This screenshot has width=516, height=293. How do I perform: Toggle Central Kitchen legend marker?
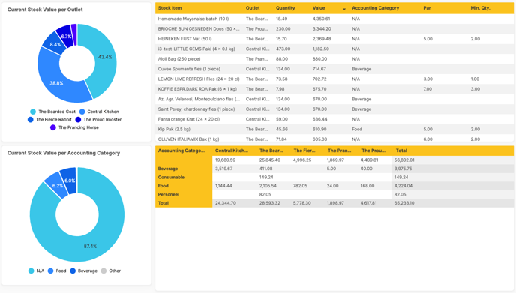click(82, 112)
